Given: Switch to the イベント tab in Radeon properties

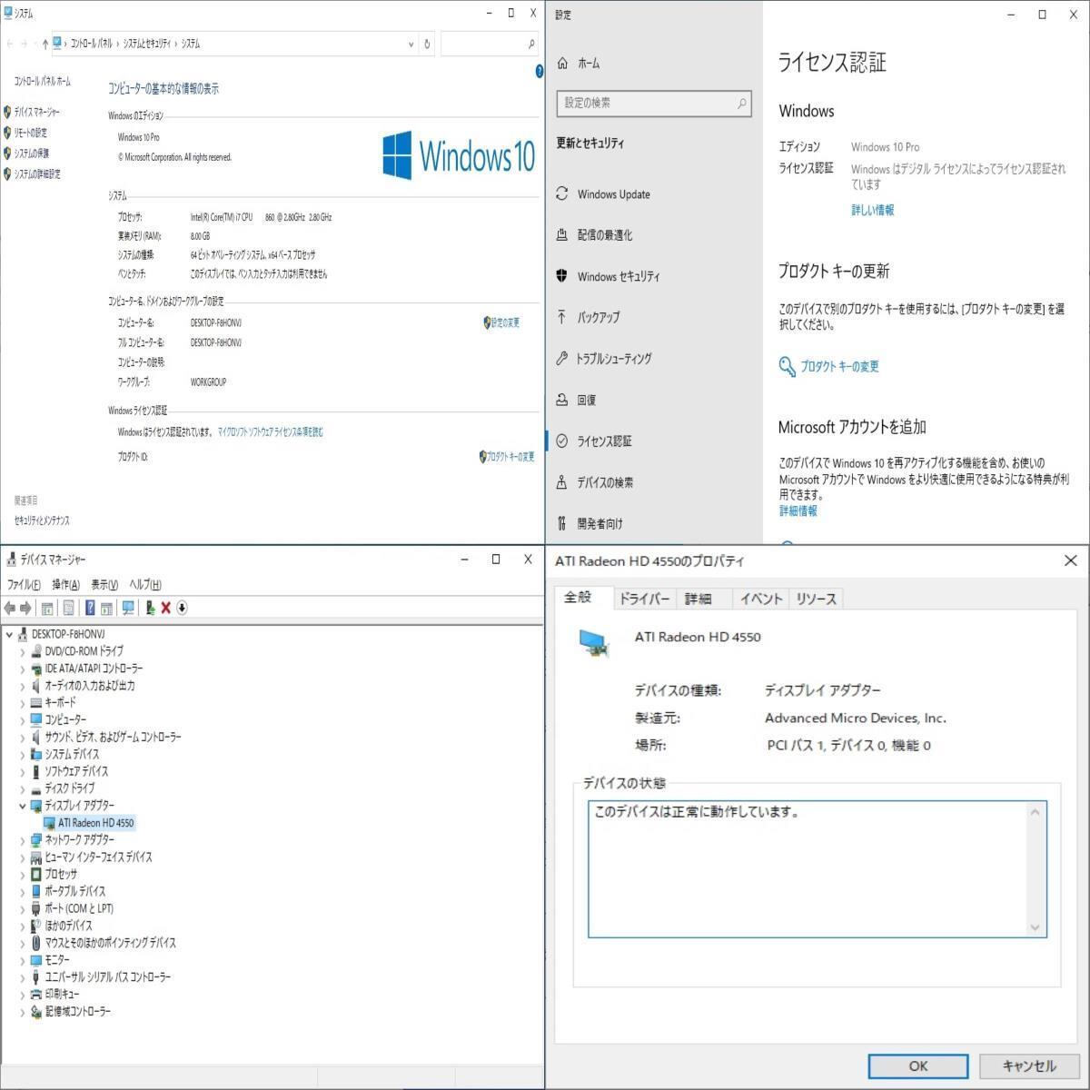Looking at the screenshot, I should [761, 599].
